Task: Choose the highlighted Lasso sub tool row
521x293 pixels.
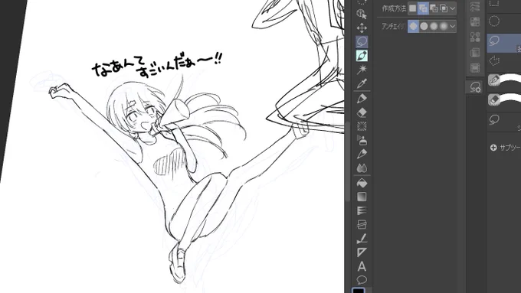Action: pyautogui.click(x=504, y=43)
